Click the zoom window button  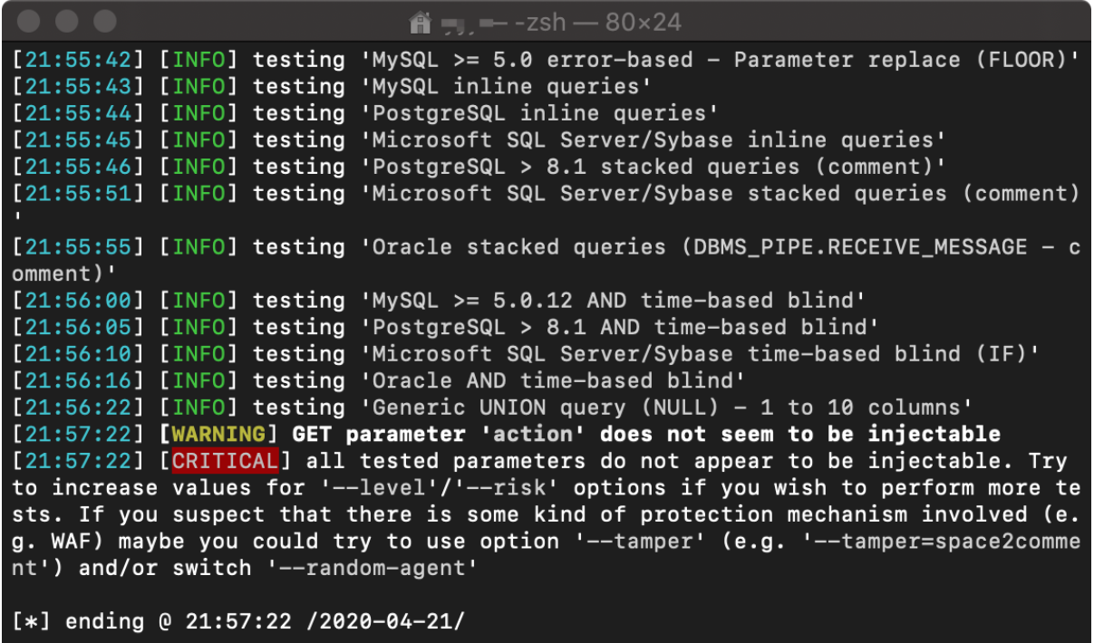[x=105, y=21]
